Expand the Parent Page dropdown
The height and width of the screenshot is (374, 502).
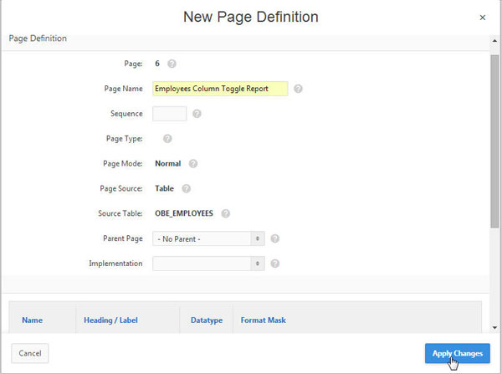(x=208, y=238)
